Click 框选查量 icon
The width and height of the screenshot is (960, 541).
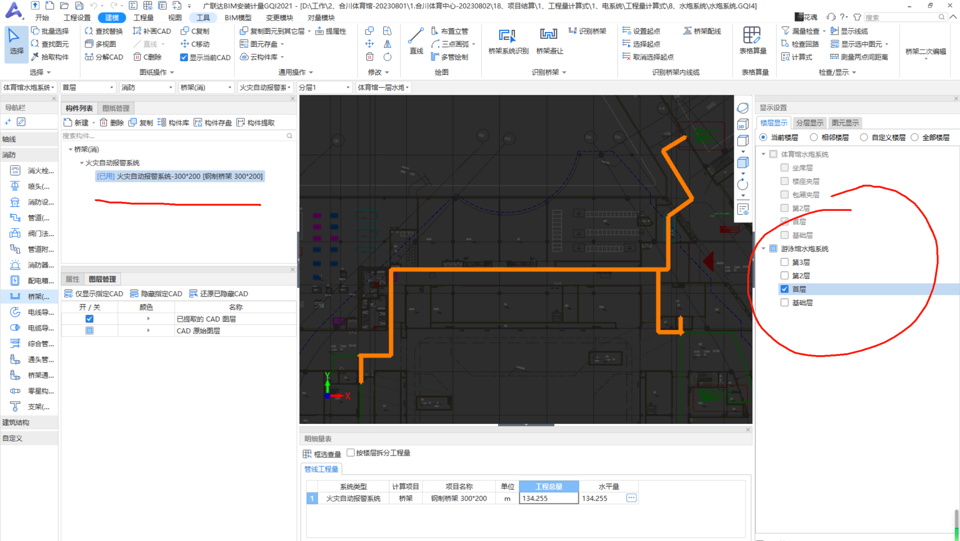point(307,454)
